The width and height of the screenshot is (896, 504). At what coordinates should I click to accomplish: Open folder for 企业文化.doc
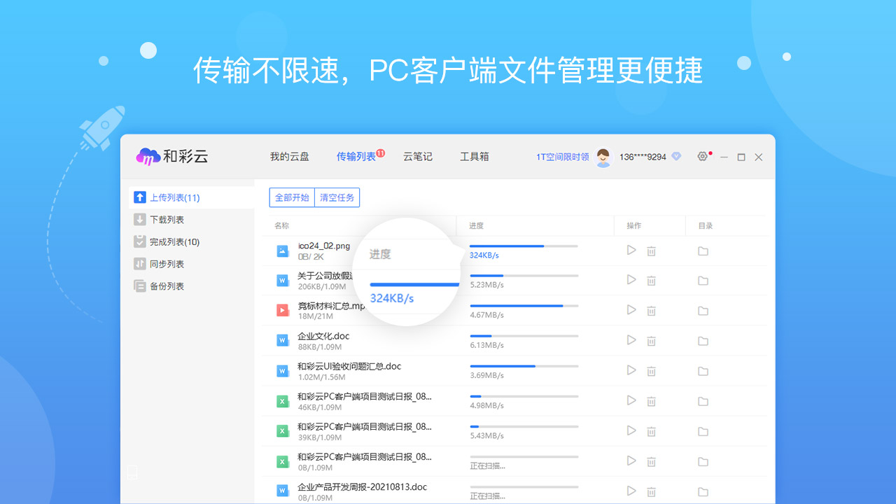coord(703,341)
